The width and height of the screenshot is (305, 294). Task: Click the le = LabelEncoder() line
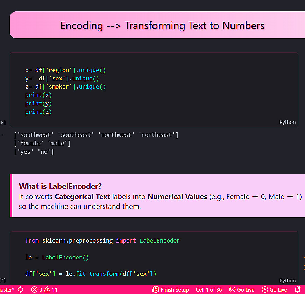(x=57, y=257)
